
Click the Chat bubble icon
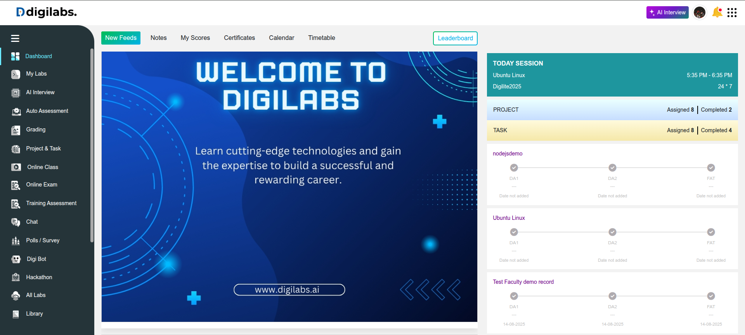tap(16, 222)
